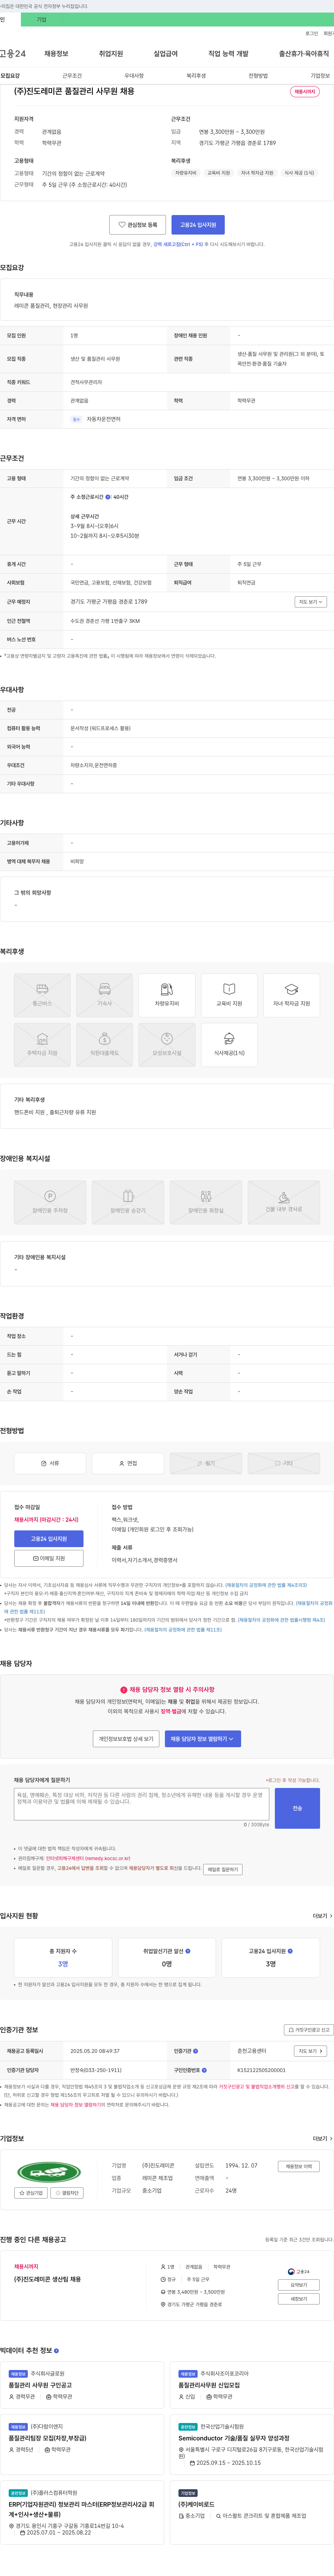Click the info icon beside 빅데이터 추천 정보
The image size is (334, 2576).
pos(56,2350)
